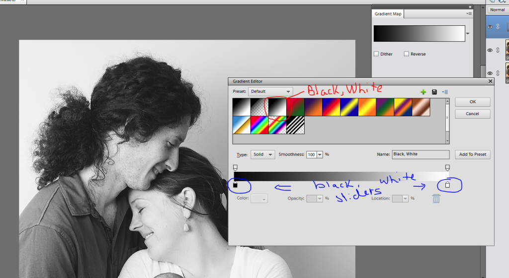Screen dimensions: 509x278
Task: Open the Type dropdown set to Solid
Action: click(x=262, y=154)
